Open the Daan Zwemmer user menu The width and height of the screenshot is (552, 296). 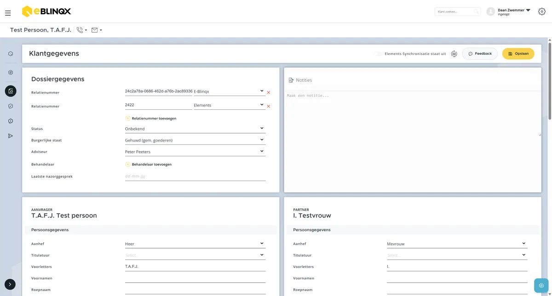point(514,11)
